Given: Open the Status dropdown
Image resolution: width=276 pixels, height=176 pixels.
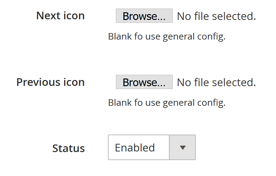Looking at the screenshot, I should pos(151,147).
